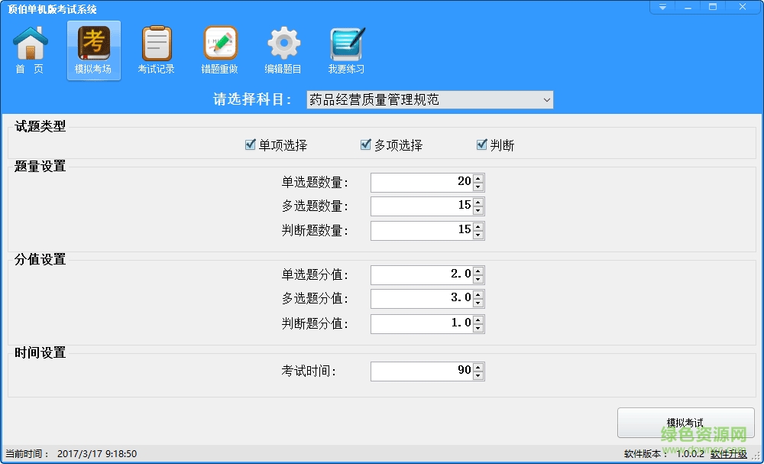The image size is (764, 464).
Task: Open the 我要练习 practice icon
Action: pyautogui.click(x=346, y=50)
